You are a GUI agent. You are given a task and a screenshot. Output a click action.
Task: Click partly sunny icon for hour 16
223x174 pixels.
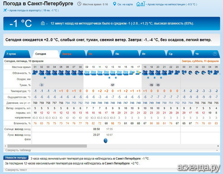pyautogui.click(x=132, y=73)
